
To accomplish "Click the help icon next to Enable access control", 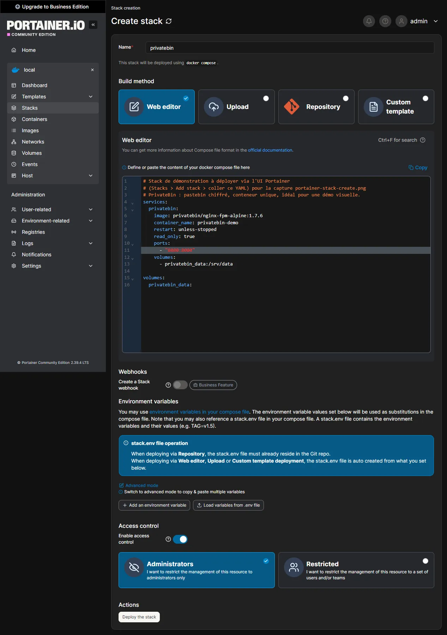I will [x=168, y=539].
